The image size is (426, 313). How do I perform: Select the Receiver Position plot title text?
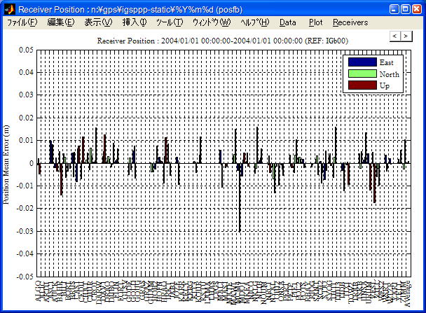coord(222,41)
